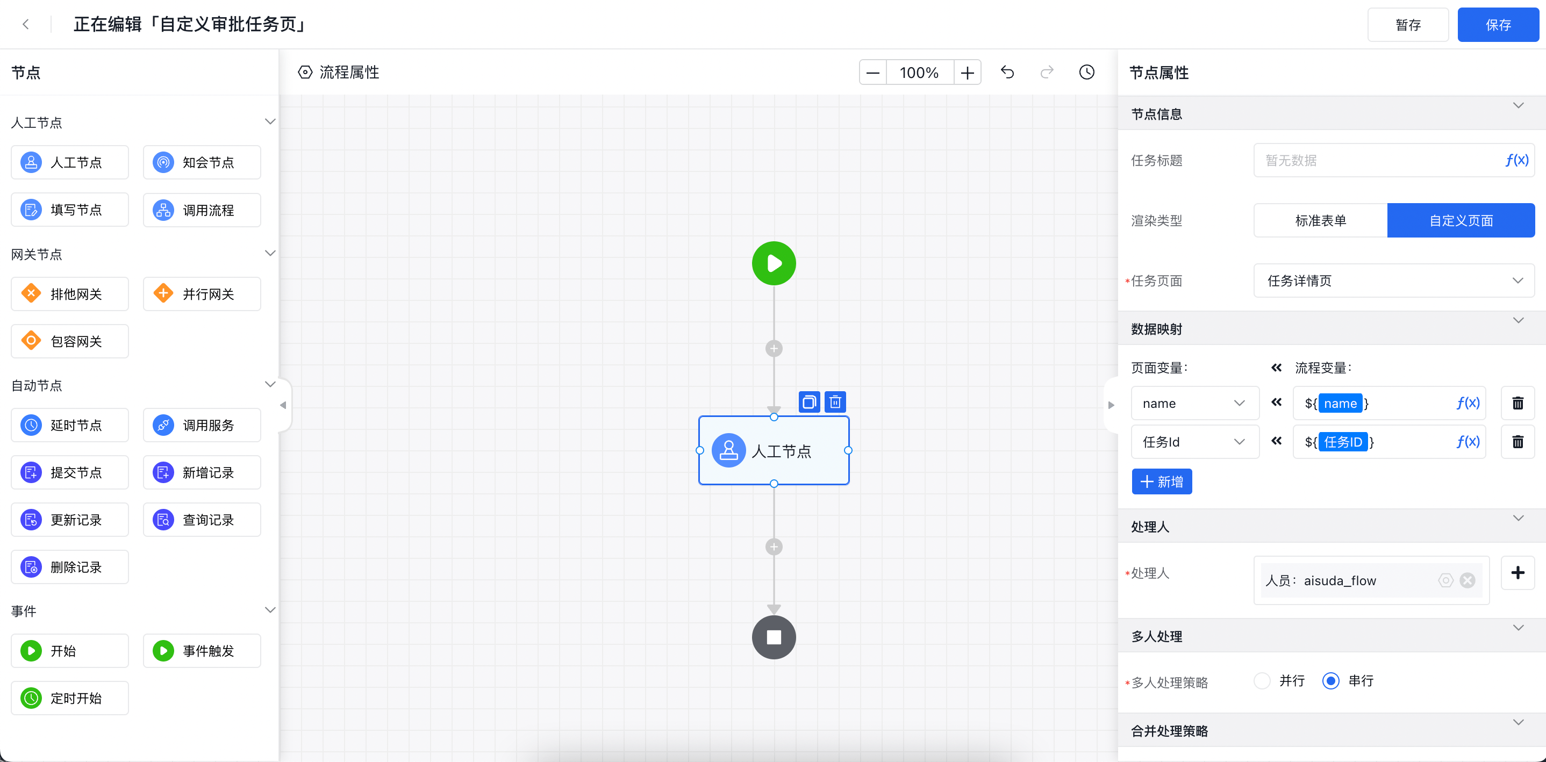Screen dimensions: 1546x762
Task: Collapse the 数据映射 section
Action: point(1518,320)
